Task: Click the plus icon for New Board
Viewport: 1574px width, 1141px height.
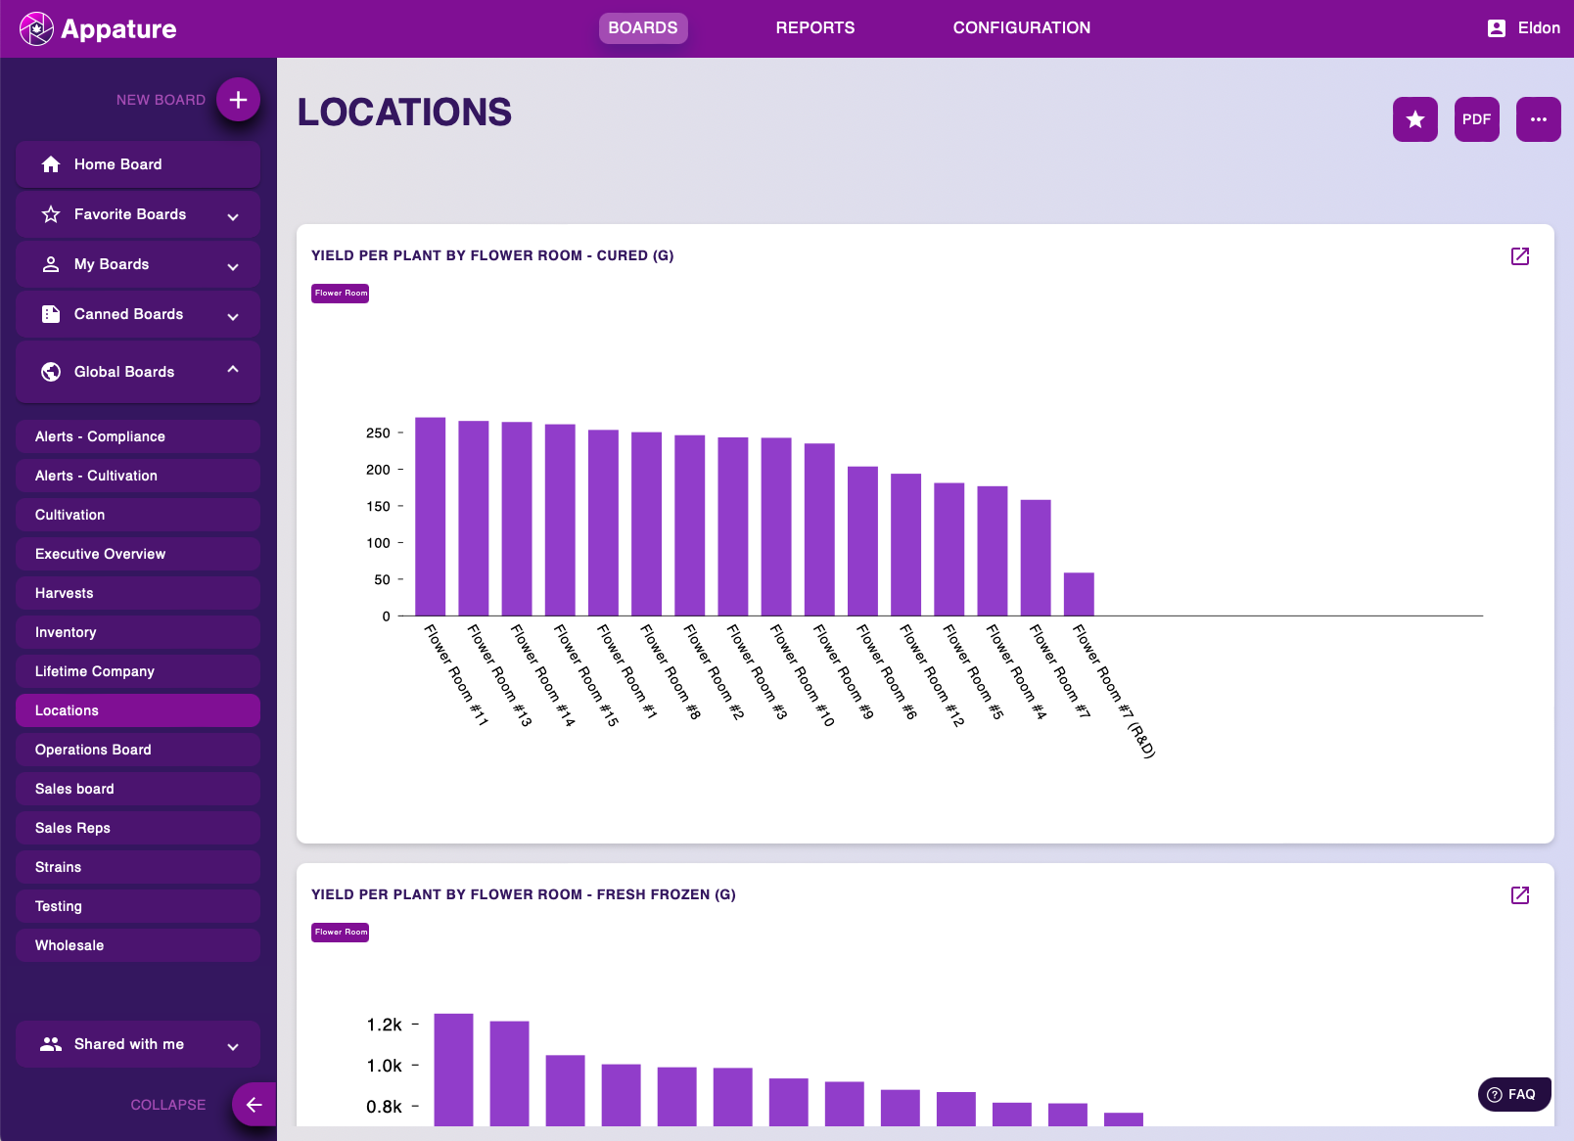Action: tap(238, 100)
